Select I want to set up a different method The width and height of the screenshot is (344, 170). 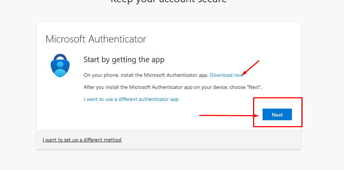pos(82,140)
